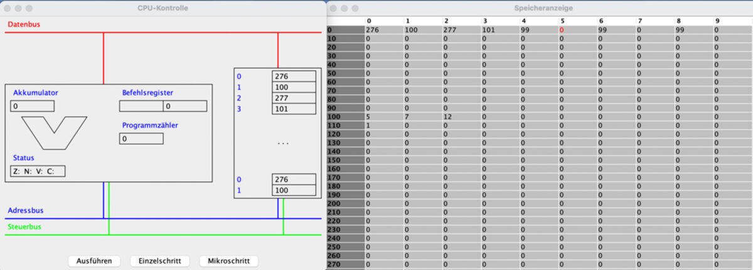Click column header 9 in Speicheranzeige
Viewport: 753px width, 270px height.
[733, 21]
